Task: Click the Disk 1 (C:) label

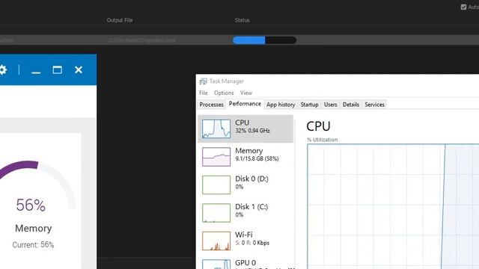Action: (x=251, y=206)
